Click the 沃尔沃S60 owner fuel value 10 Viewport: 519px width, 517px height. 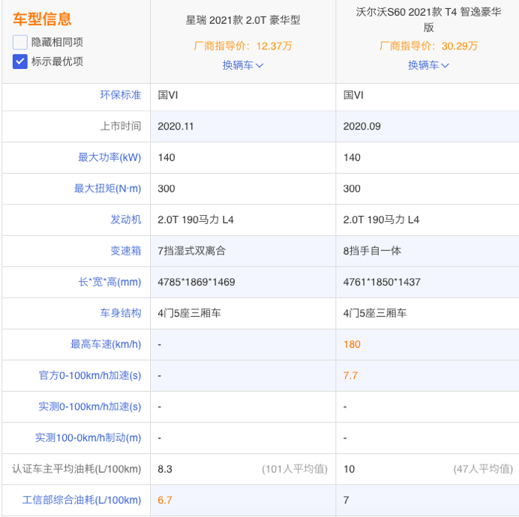[x=349, y=469]
